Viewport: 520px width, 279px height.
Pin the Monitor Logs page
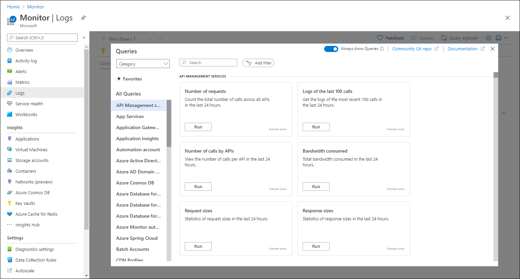83,18
